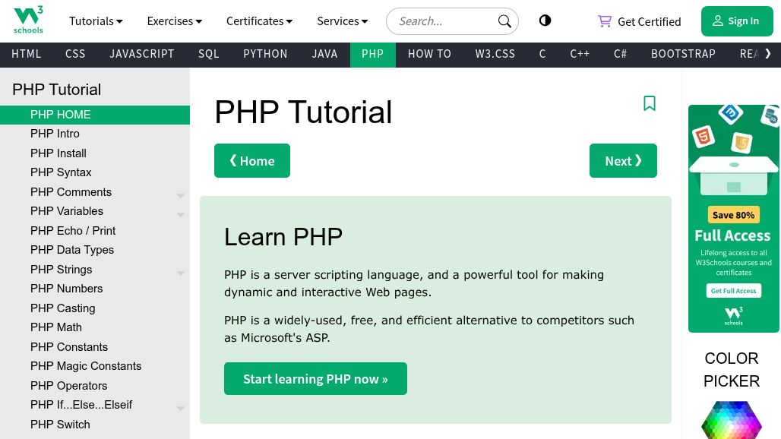Click the Next button
The height and width of the screenshot is (439, 781).
click(623, 161)
